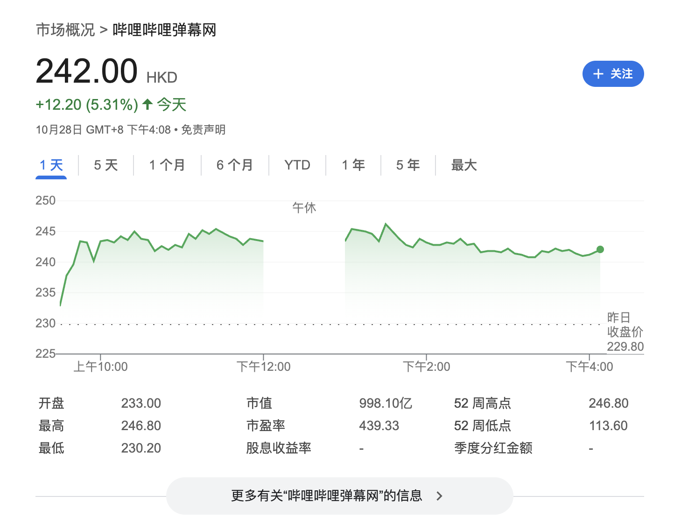Click the 哔哩哔哩弹幕网 breadcrumb title
Screen dimensions: 674x524
[164, 30]
